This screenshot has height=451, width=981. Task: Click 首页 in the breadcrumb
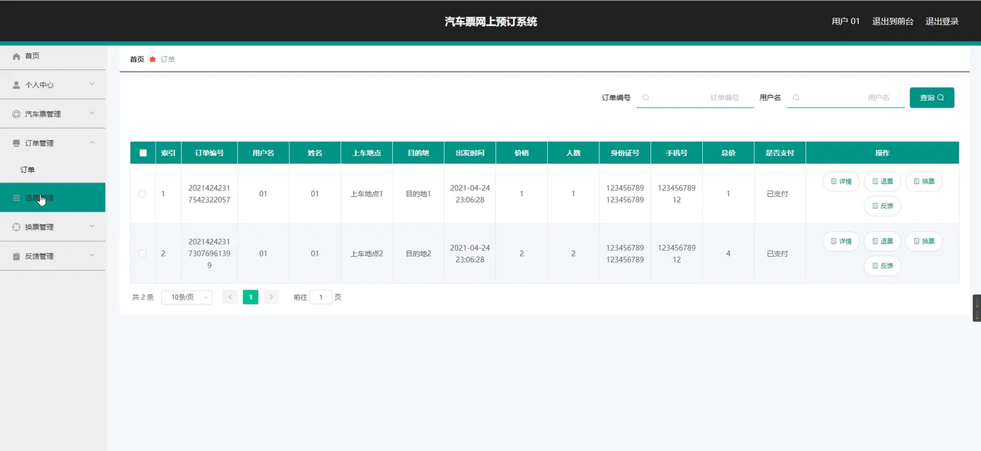click(137, 60)
